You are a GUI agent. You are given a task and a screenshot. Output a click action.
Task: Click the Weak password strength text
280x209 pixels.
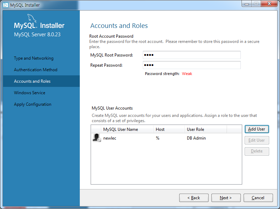coord(187,74)
